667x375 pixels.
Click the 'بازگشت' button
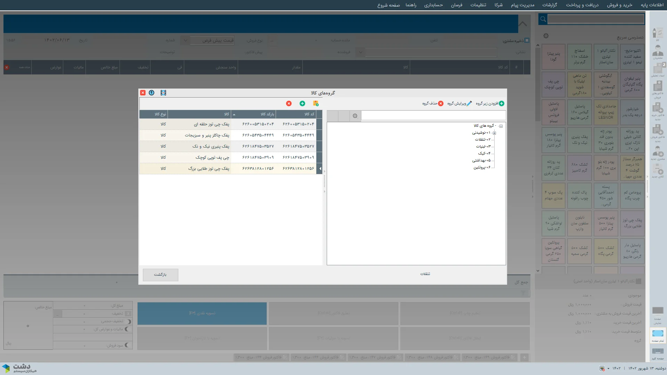tap(160, 275)
